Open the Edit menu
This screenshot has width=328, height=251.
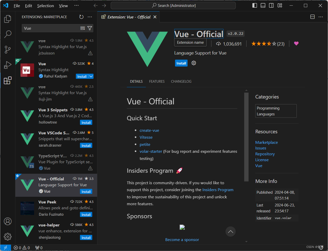point(28,6)
